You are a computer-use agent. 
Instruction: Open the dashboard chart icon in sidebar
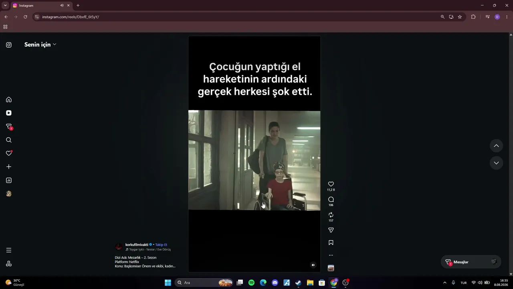click(x=9, y=180)
